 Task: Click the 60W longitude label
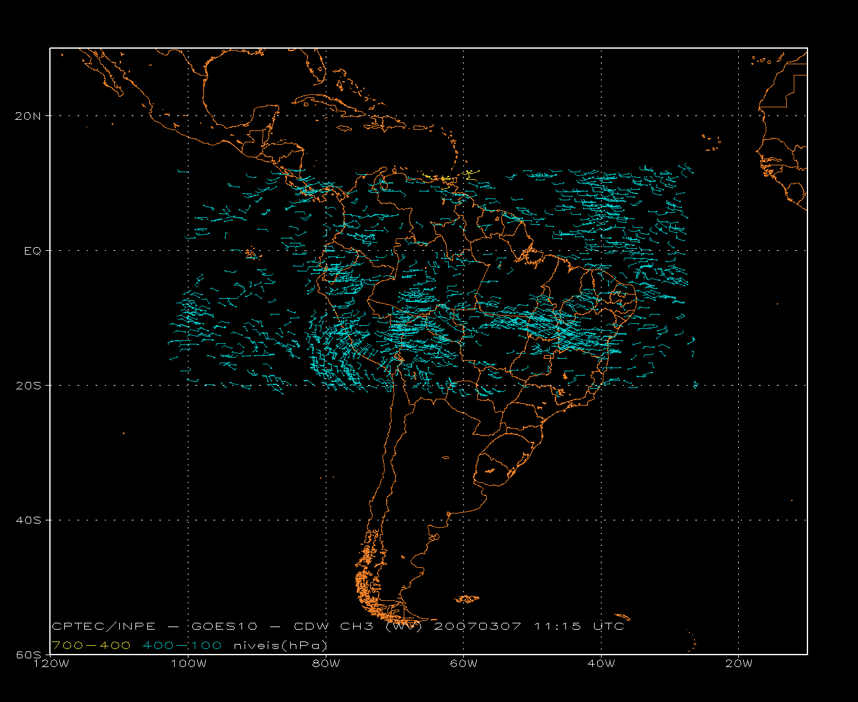pyautogui.click(x=463, y=663)
